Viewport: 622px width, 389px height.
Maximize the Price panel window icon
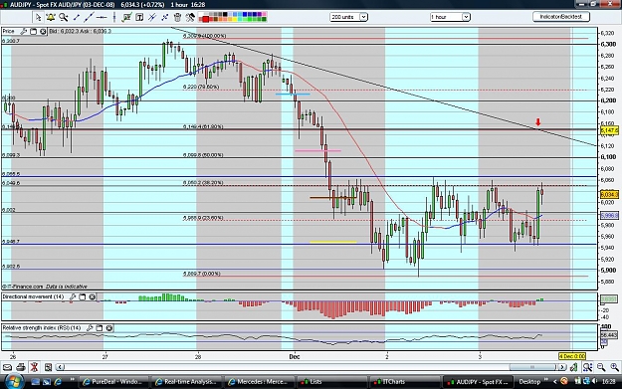click(x=33, y=31)
